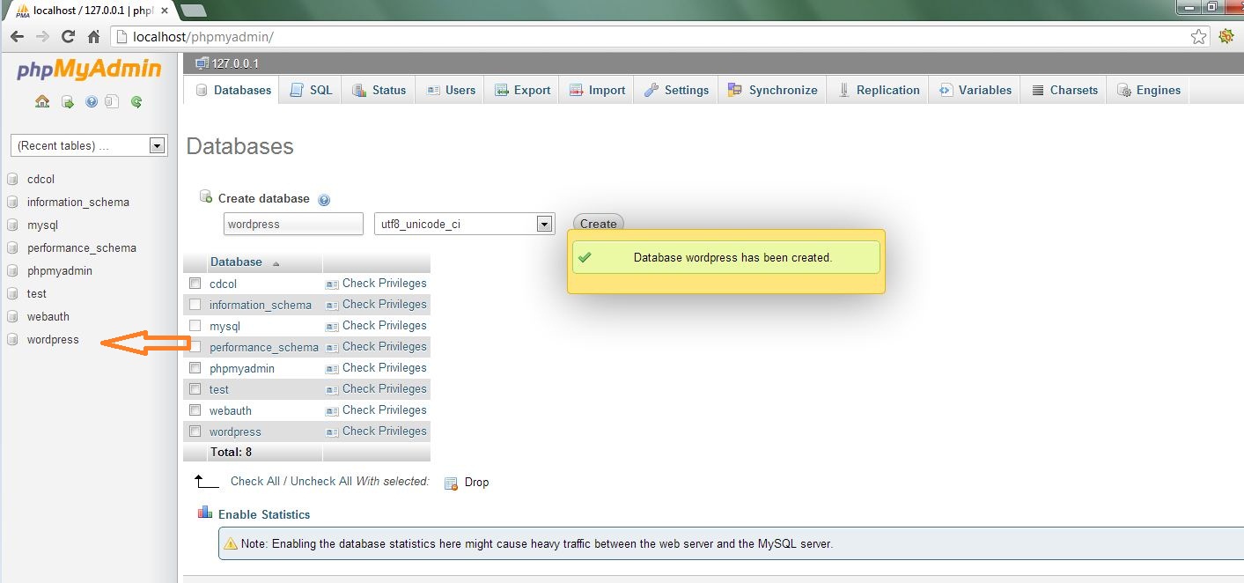The height and width of the screenshot is (583, 1244).
Task: Click the phpMyAdmin logo
Action: pyautogui.click(x=89, y=70)
